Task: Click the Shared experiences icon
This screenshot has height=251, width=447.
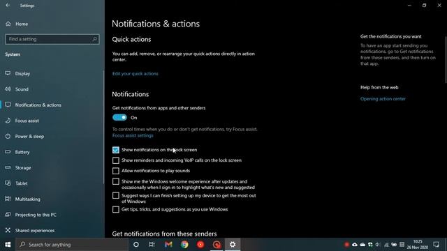Action: [x=8, y=230]
